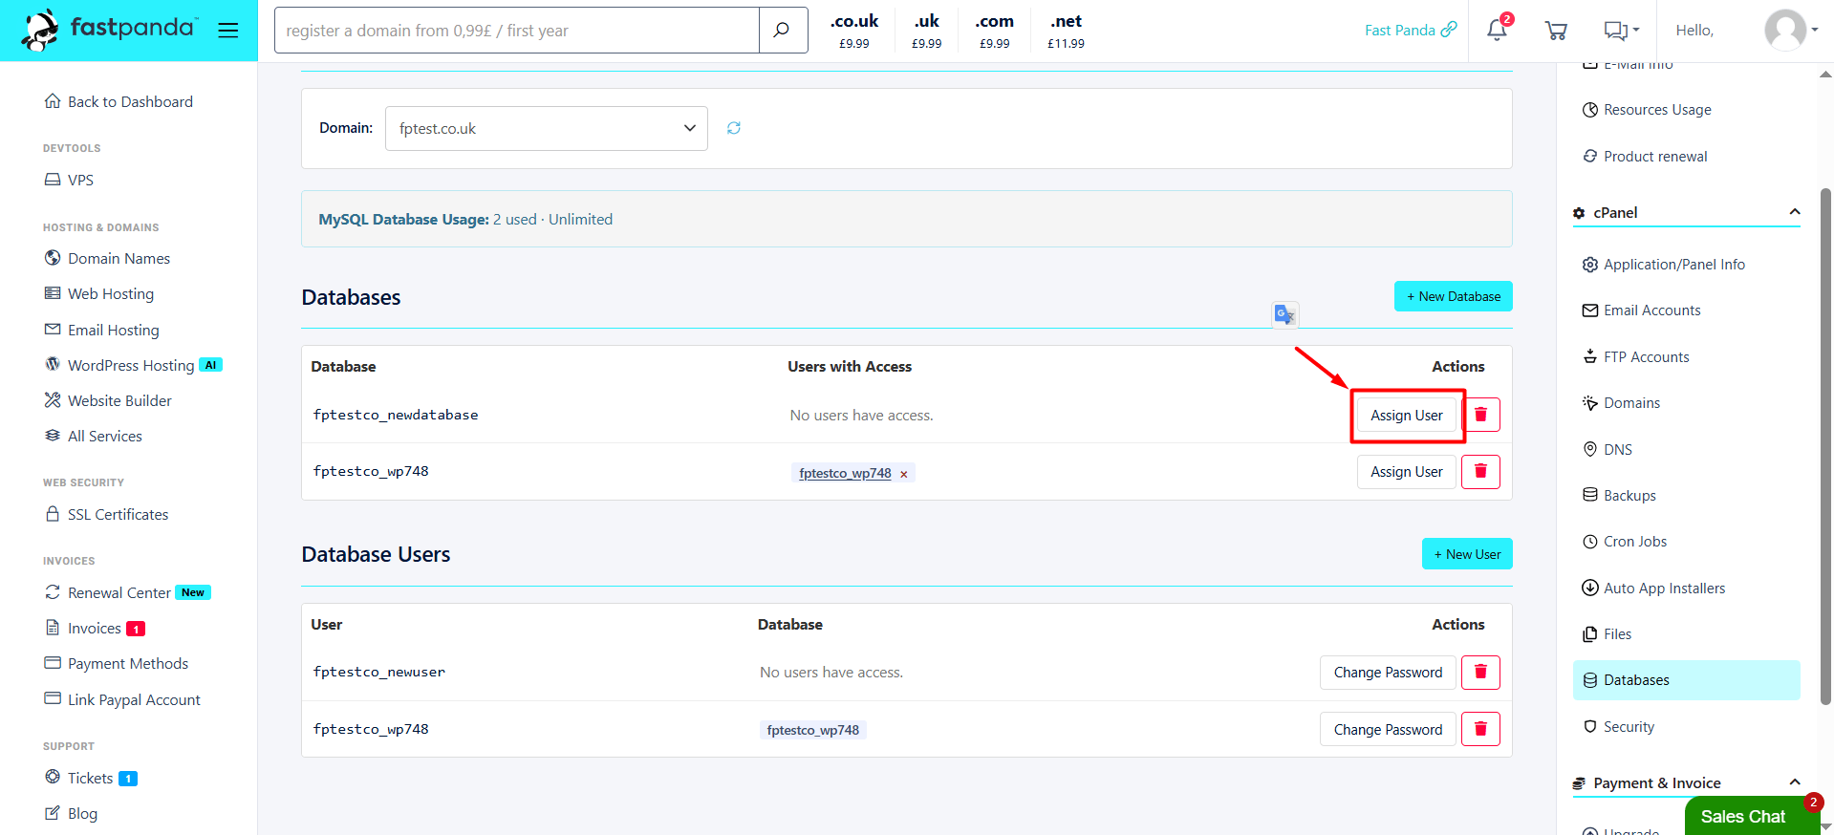Delete the fptestco_newuser user
1834x835 pixels.
pyautogui.click(x=1481, y=673)
